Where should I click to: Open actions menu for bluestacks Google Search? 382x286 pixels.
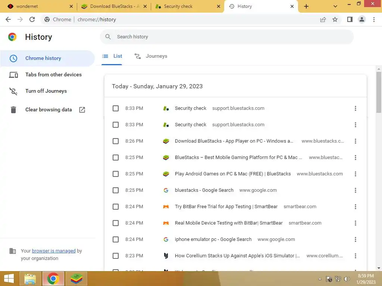356,190
